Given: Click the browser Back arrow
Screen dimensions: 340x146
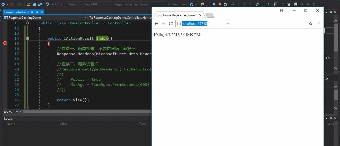Looking at the screenshot, I should pos(156,24).
